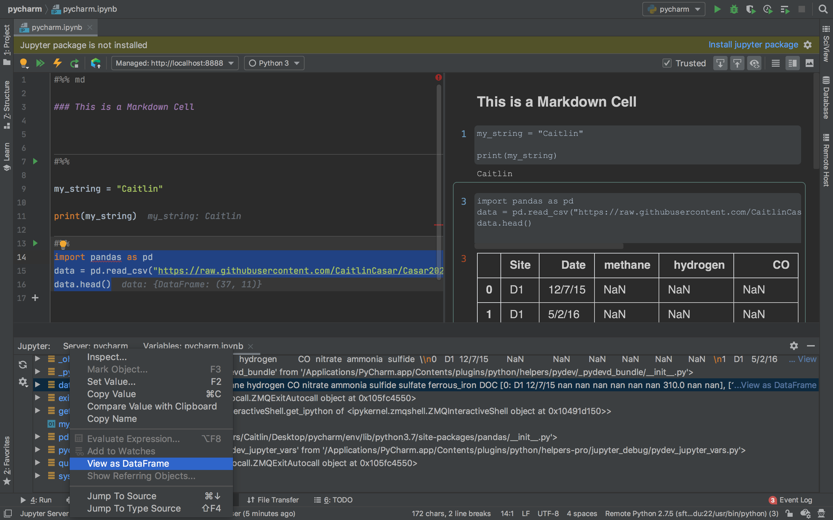Screen dimensions: 833x520
Task: Expand the data variable row
Action: point(37,384)
